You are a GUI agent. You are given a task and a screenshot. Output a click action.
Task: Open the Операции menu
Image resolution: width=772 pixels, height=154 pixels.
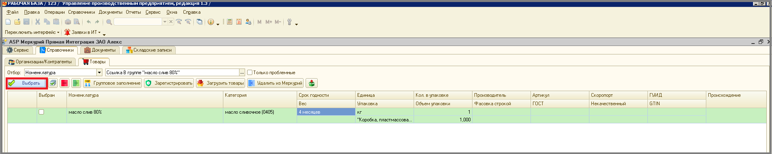[54, 12]
